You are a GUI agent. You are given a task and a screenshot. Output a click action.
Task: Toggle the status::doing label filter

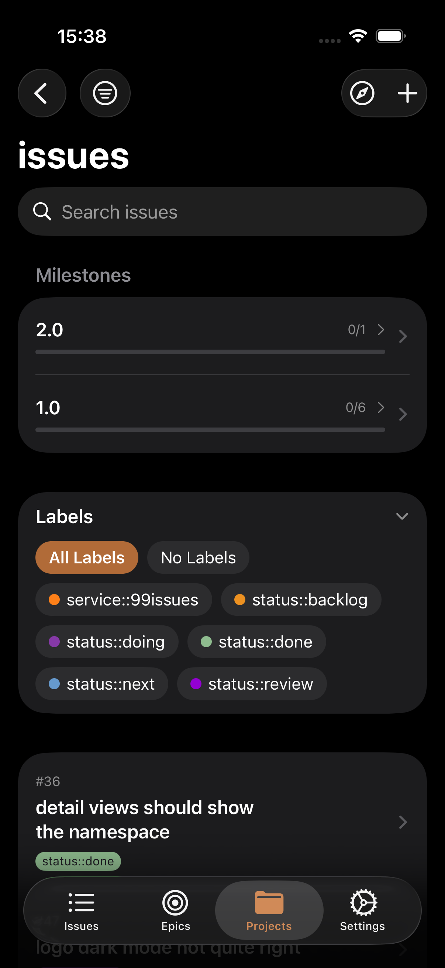click(x=107, y=642)
